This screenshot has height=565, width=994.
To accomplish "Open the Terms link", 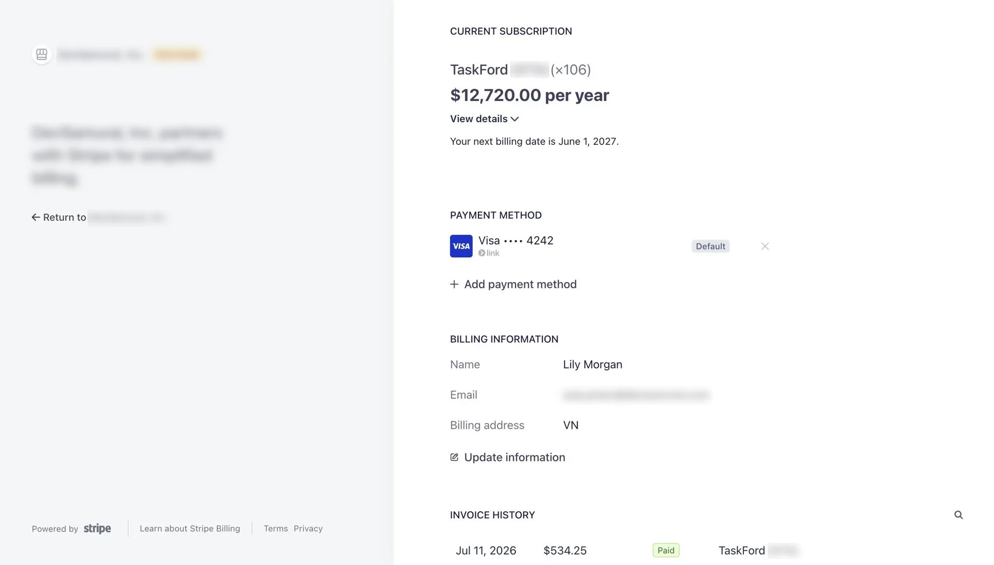I will pyautogui.click(x=275, y=529).
